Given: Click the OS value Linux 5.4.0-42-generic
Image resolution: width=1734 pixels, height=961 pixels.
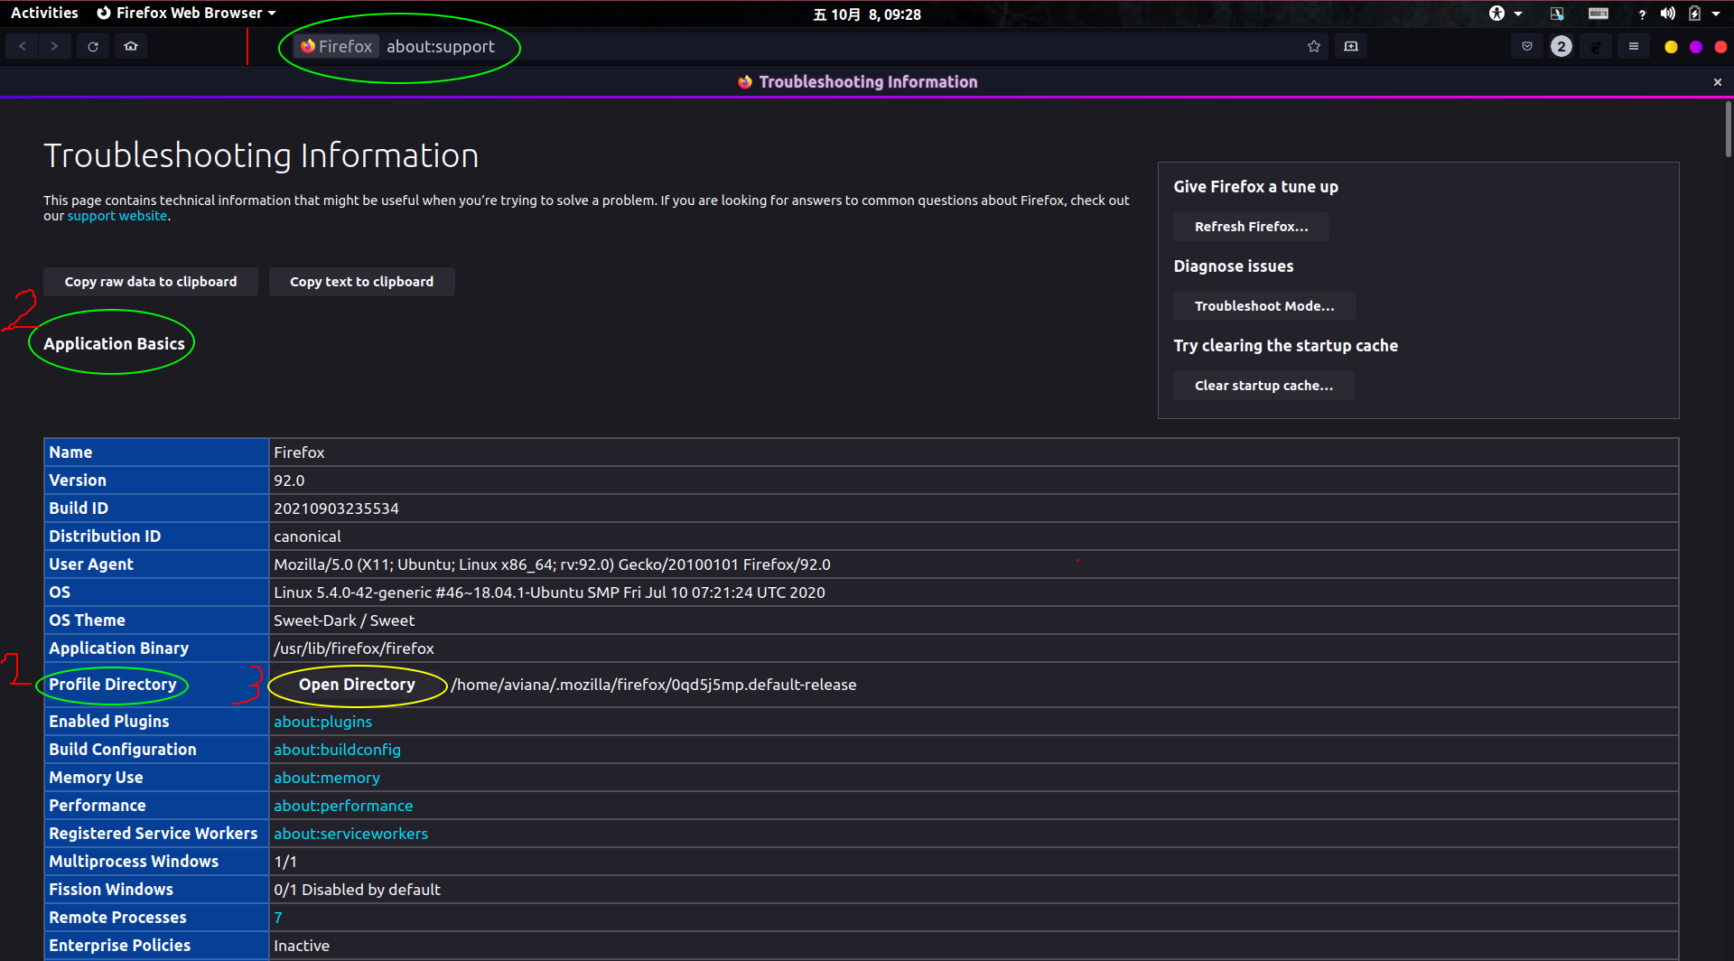Looking at the screenshot, I should [x=549, y=592].
